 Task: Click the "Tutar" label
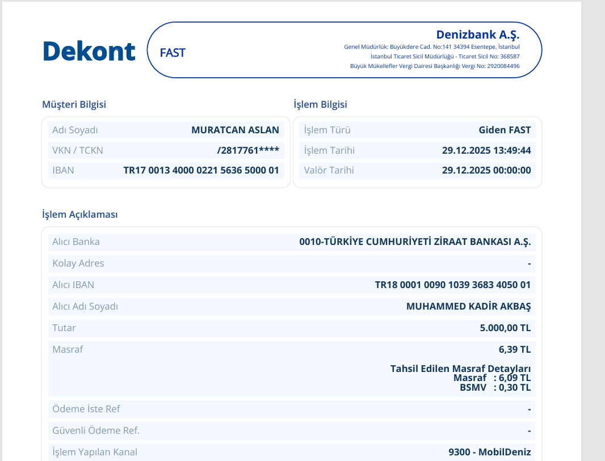64,328
